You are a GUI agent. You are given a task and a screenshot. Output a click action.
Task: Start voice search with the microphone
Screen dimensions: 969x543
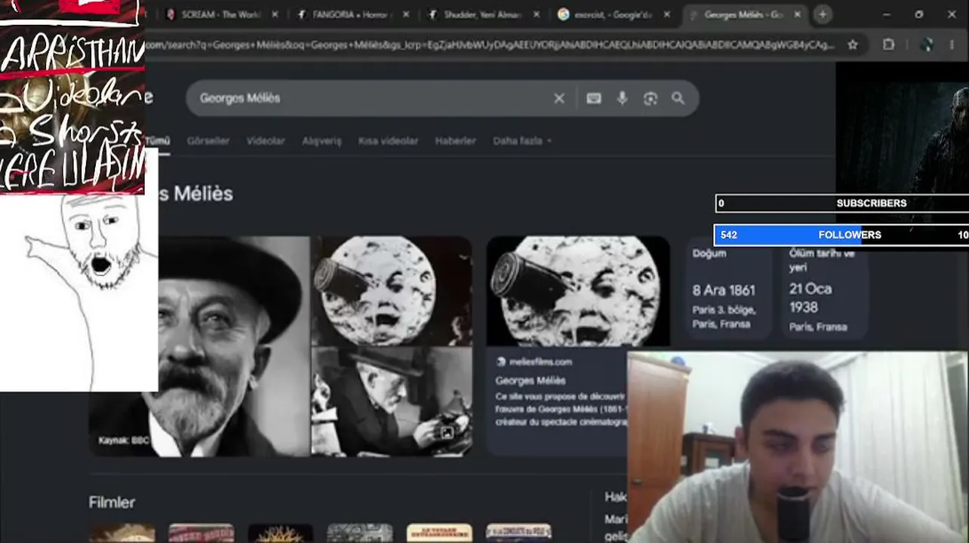[x=622, y=98]
